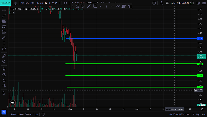Select the green 7.55 horizontal line
This screenshot has height=117, width=207.
131,64
